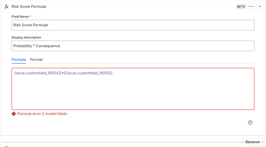Open the help question mark icon
Viewport: 266px width, 147px height.
pyautogui.click(x=250, y=123)
